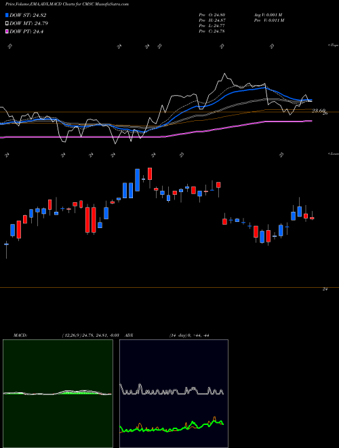Screen dimensions: 339x448
Task: Click the 24 price level label
Action: click(x=325, y=289)
